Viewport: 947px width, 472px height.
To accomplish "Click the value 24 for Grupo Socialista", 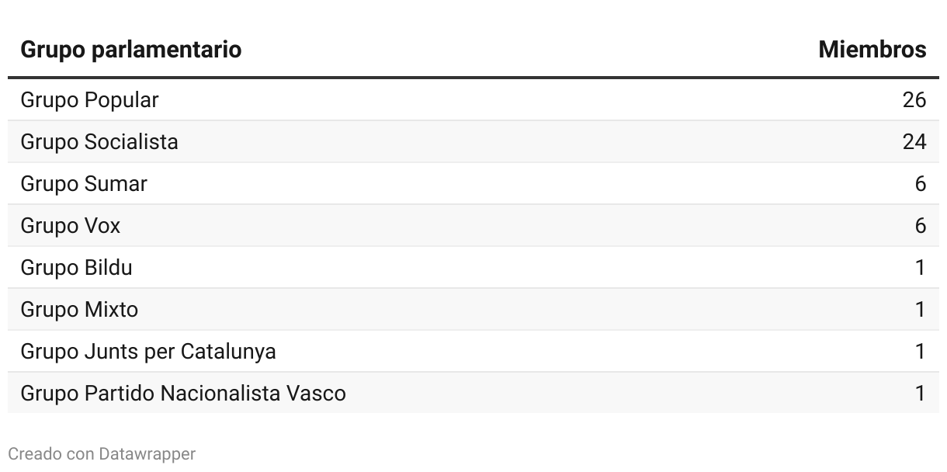I will tap(914, 142).
